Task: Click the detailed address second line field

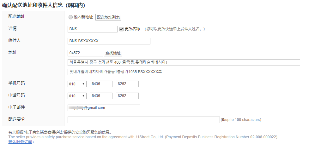Action: (x=184, y=72)
